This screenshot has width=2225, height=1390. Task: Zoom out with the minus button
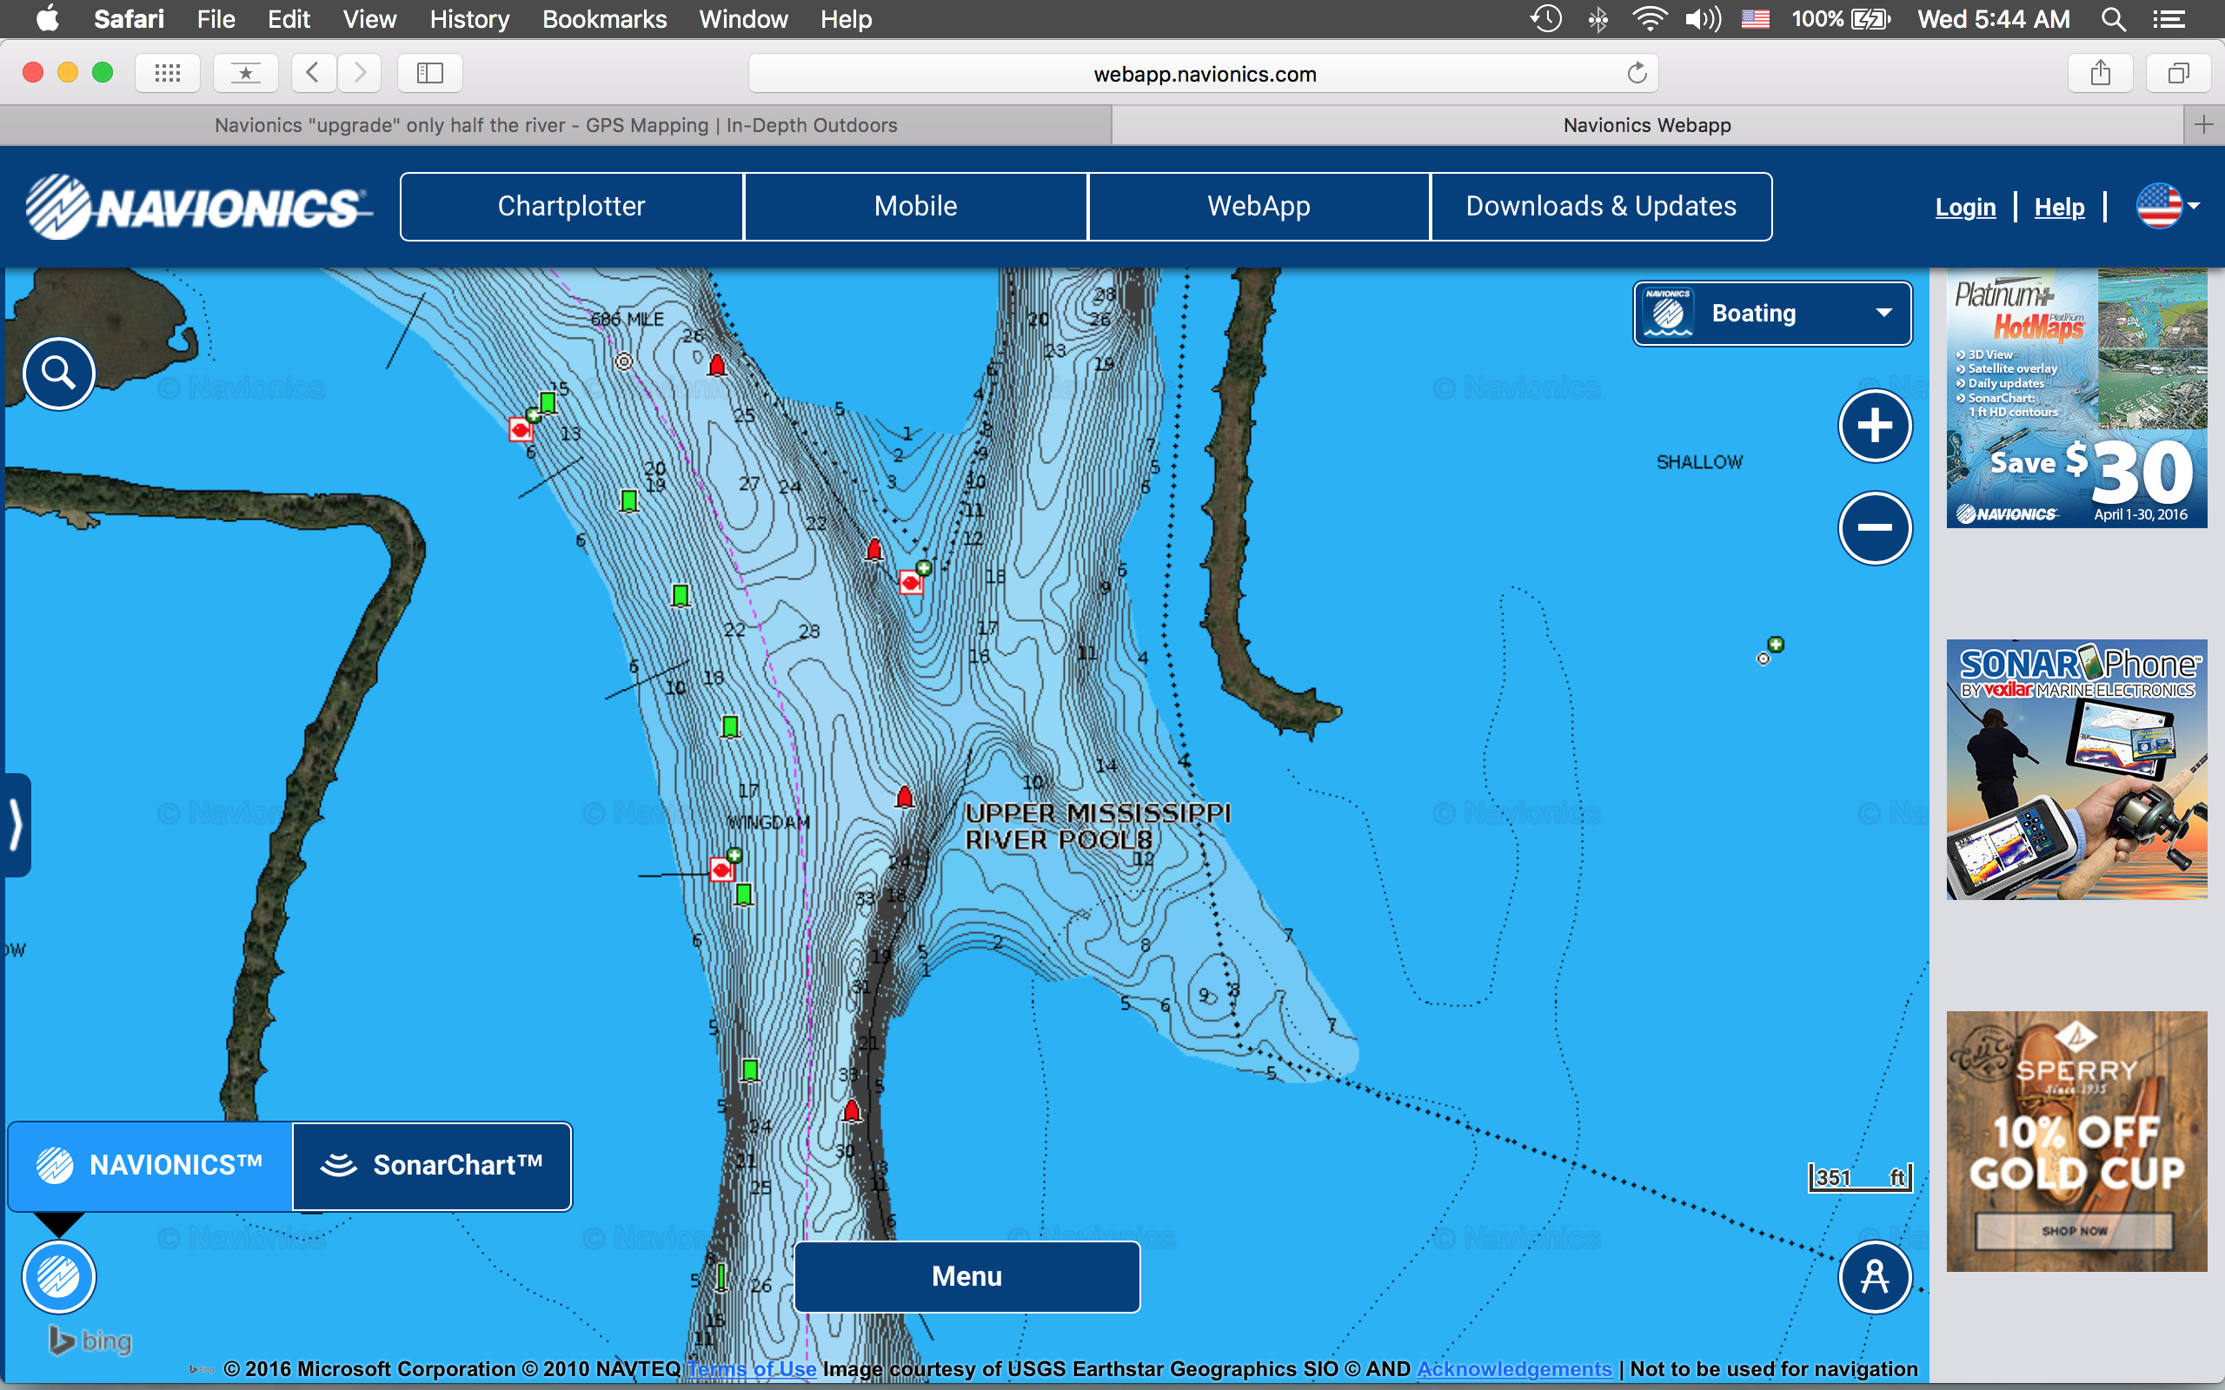[1875, 527]
